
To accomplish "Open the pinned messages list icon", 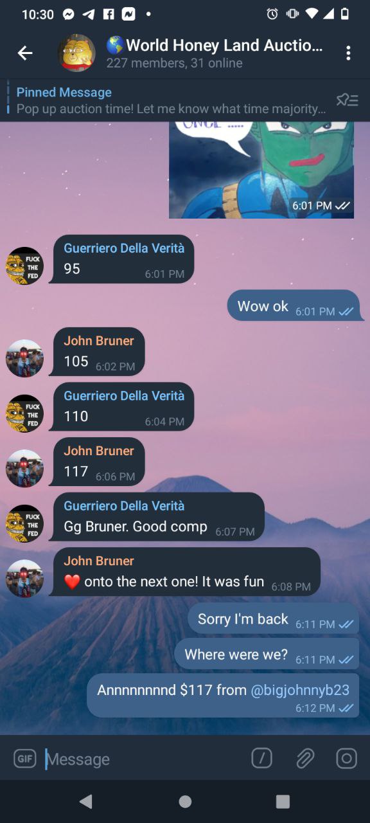I will pos(348,100).
